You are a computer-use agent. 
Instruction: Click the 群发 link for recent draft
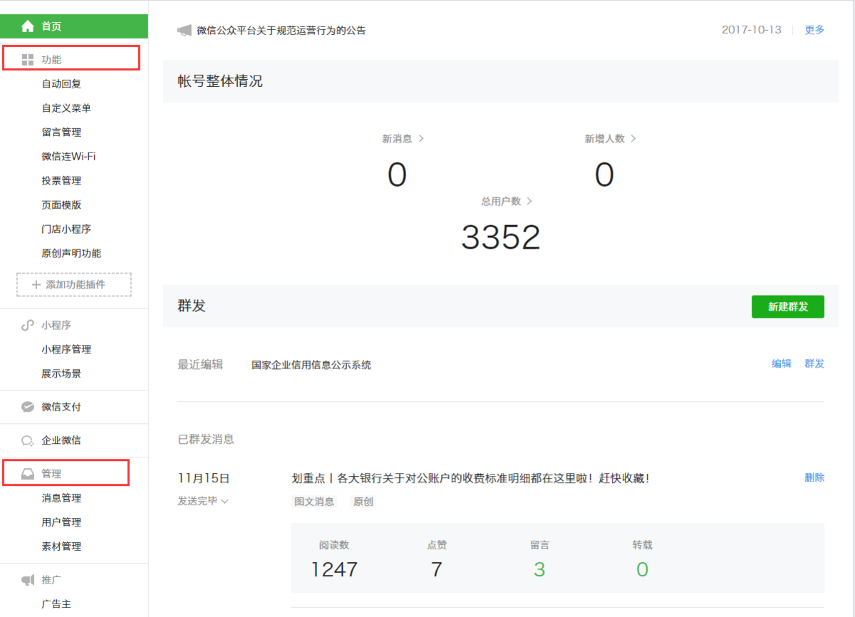(814, 363)
